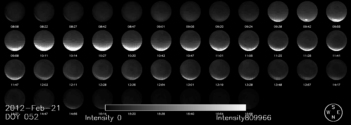Image resolution: width=351 pixels, height=125 pixels.
Task: Select the 13:19 time label
Action: (219, 84)
